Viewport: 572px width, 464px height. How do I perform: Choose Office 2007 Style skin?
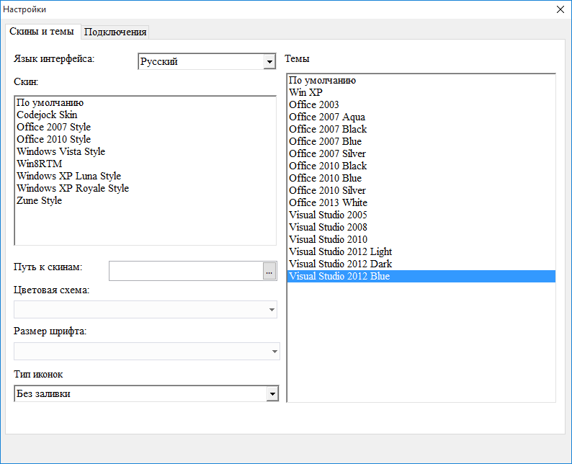[53, 127]
